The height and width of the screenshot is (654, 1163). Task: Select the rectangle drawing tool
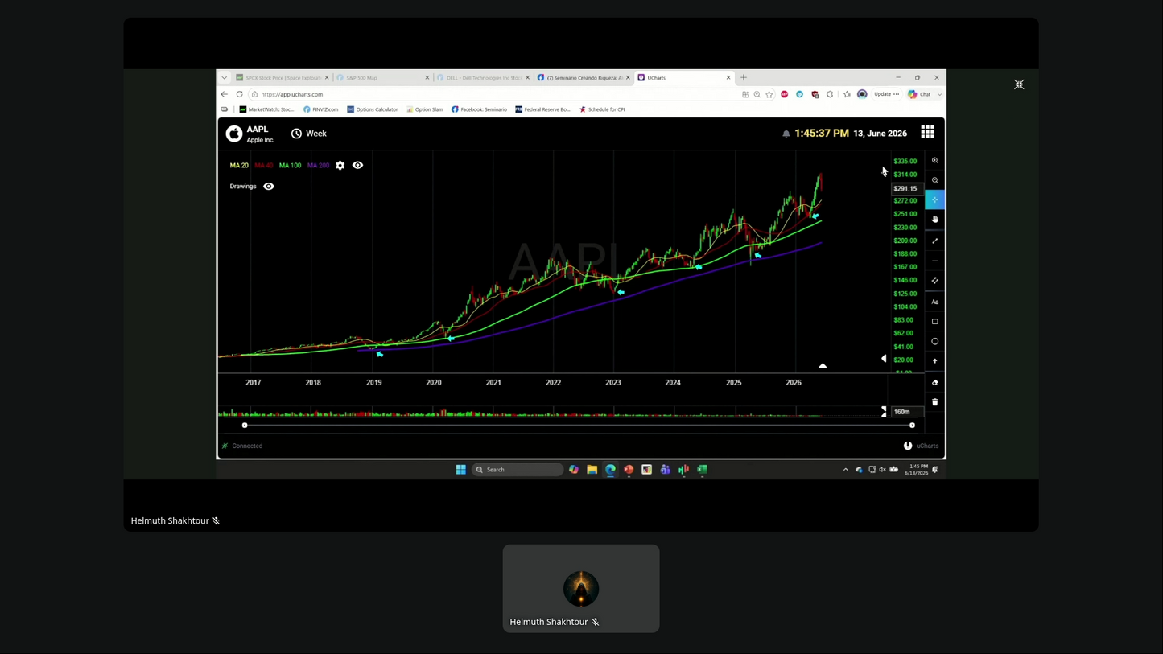[934, 322]
